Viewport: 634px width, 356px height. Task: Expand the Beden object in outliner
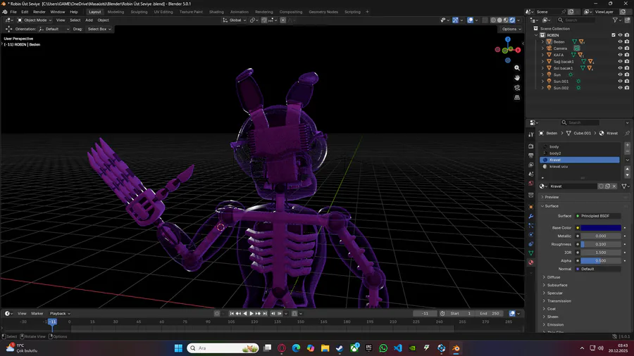coord(542,42)
